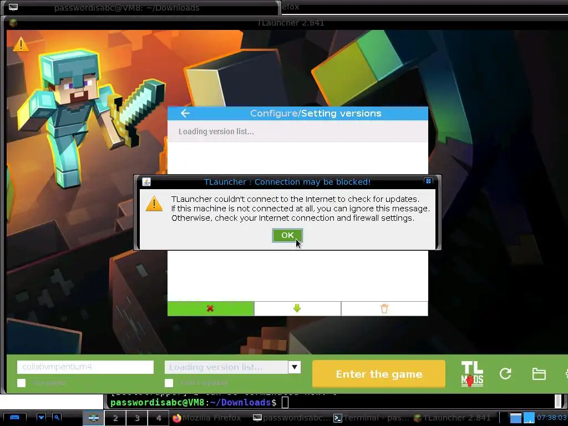This screenshot has width=568, height=426.
Task: Open TL Mods icon
Action: click(x=472, y=374)
